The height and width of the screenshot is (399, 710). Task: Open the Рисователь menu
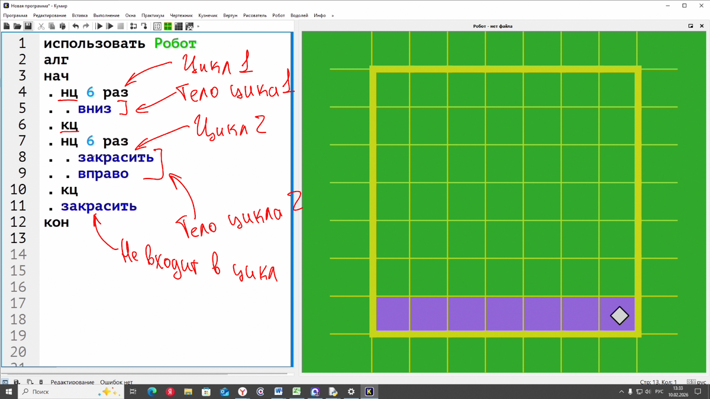click(x=255, y=15)
